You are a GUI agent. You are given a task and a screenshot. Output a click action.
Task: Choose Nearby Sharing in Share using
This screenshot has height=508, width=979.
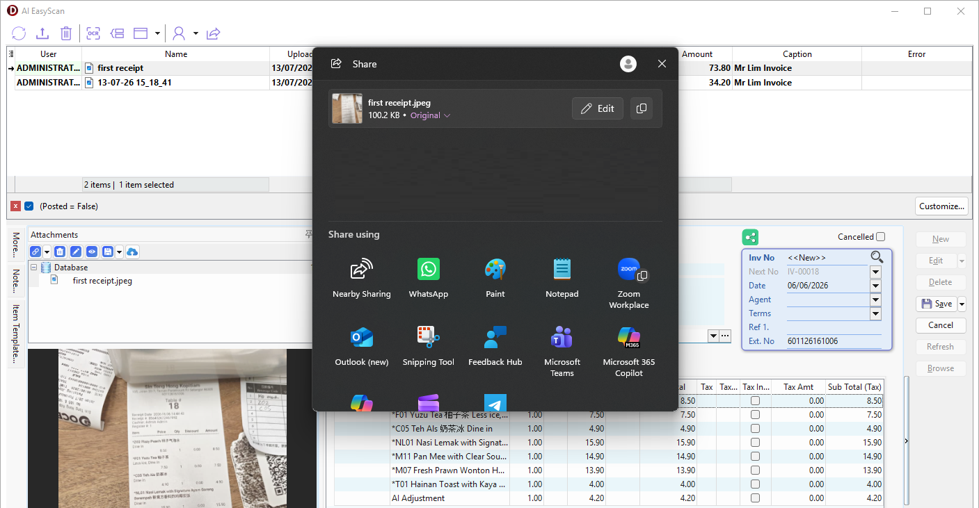(362, 279)
